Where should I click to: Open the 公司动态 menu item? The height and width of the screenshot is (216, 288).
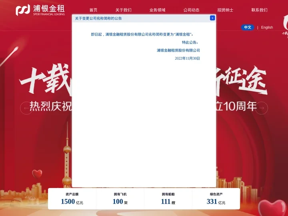tap(191, 10)
